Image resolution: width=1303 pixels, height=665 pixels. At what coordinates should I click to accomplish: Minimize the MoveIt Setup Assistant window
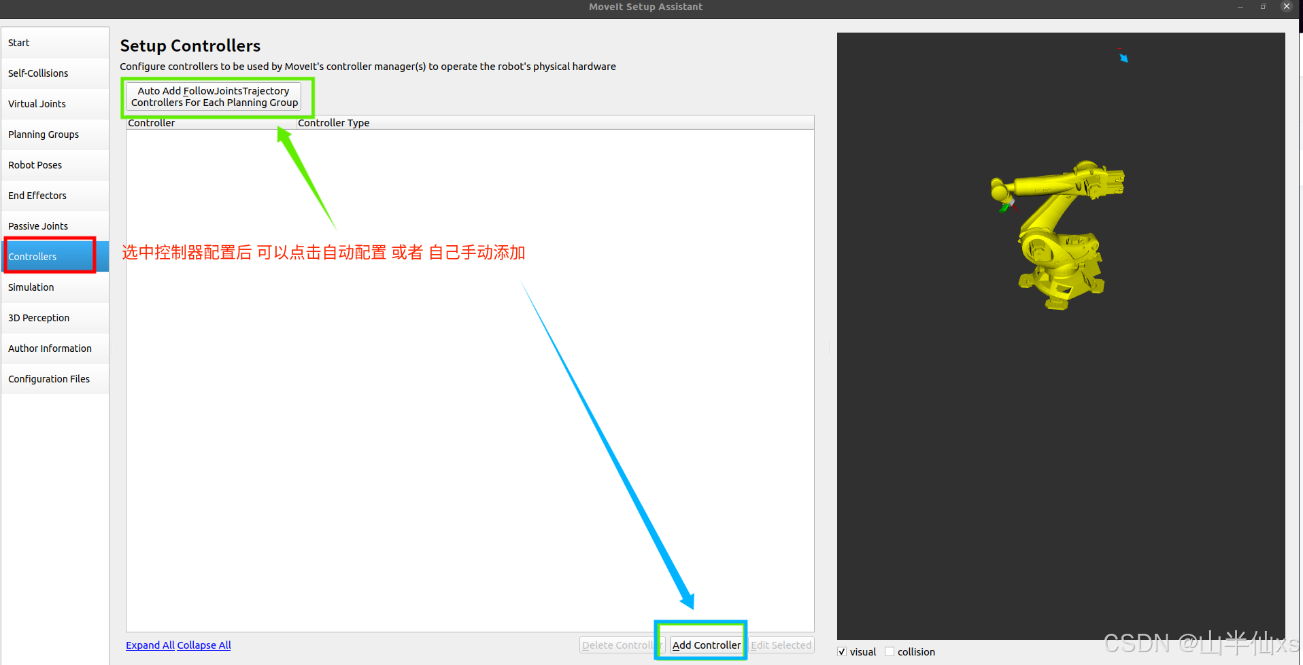coord(1240,7)
